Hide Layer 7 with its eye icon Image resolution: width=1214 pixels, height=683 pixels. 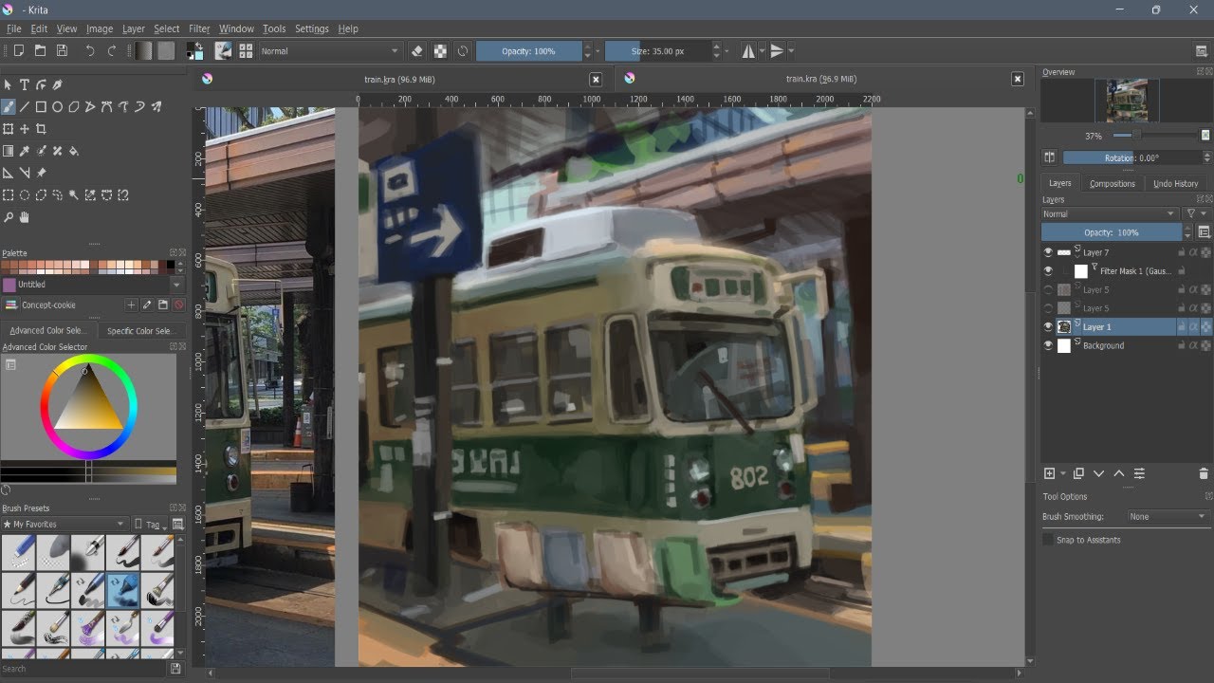1048,252
